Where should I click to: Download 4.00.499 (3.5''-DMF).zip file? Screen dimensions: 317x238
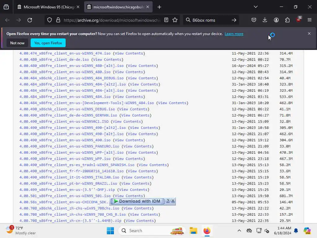coord(67,190)
